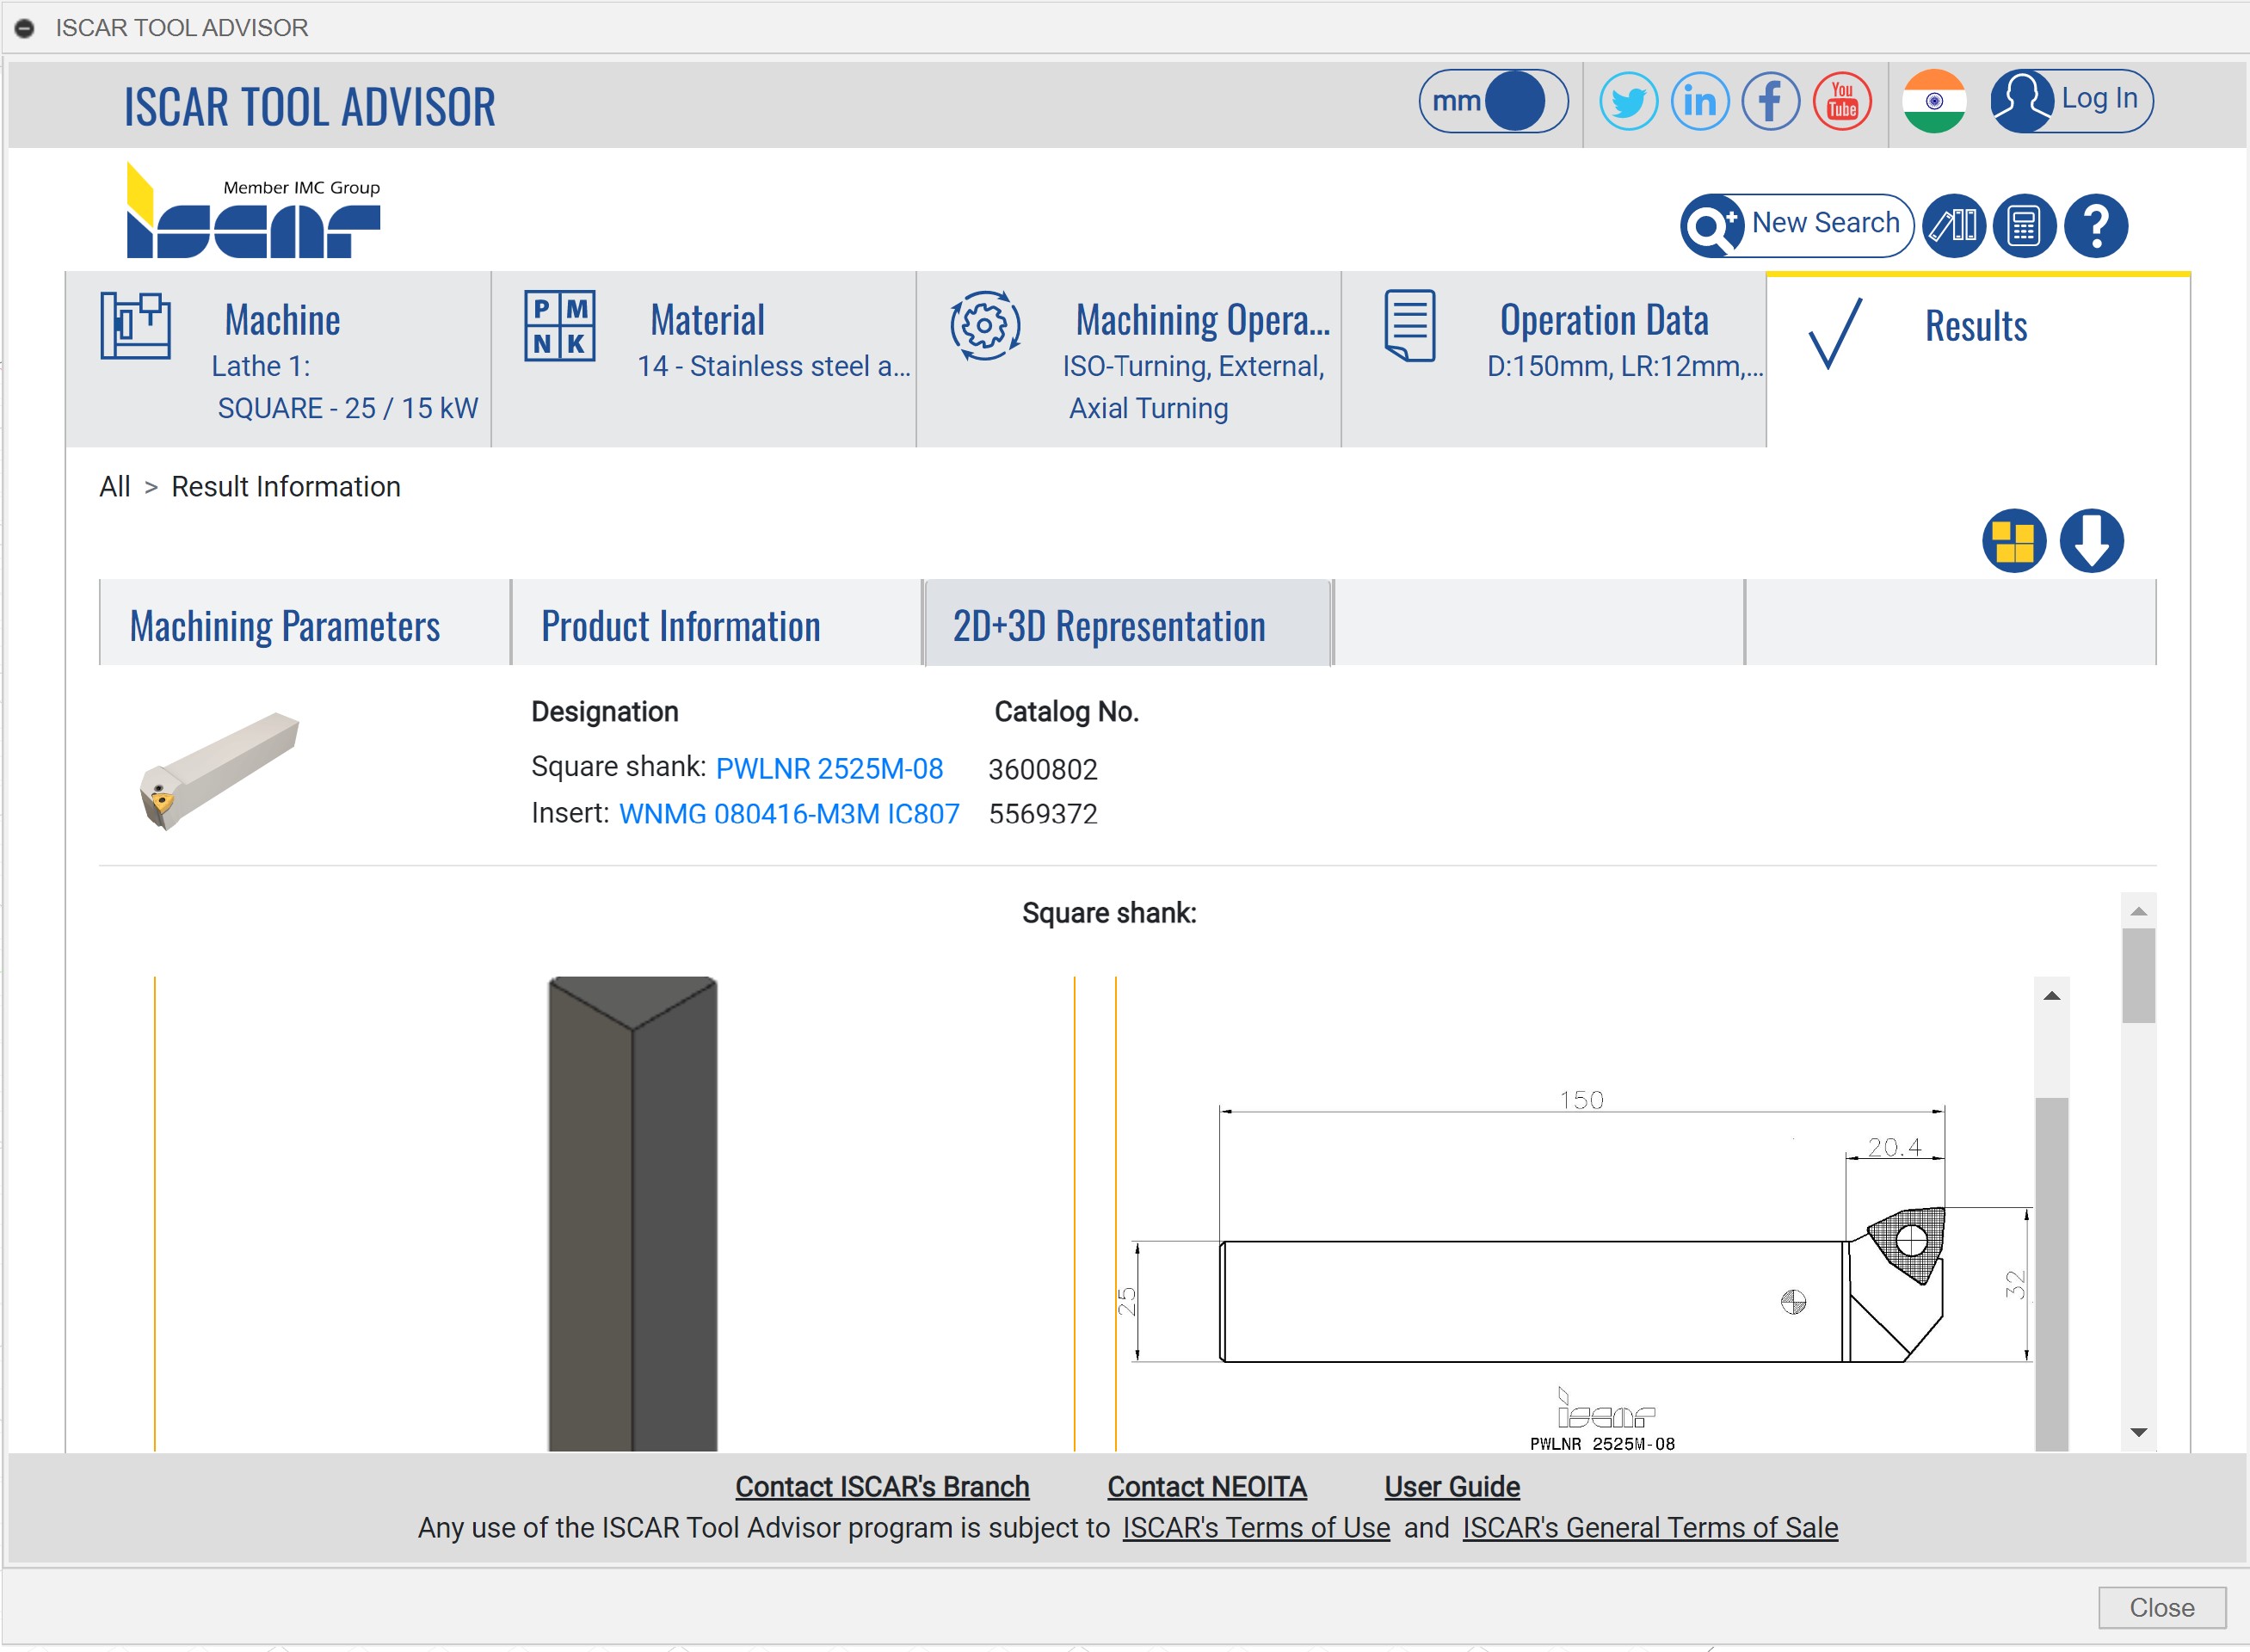
Task: Open the catalog books icon
Action: (x=1953, y=225)
